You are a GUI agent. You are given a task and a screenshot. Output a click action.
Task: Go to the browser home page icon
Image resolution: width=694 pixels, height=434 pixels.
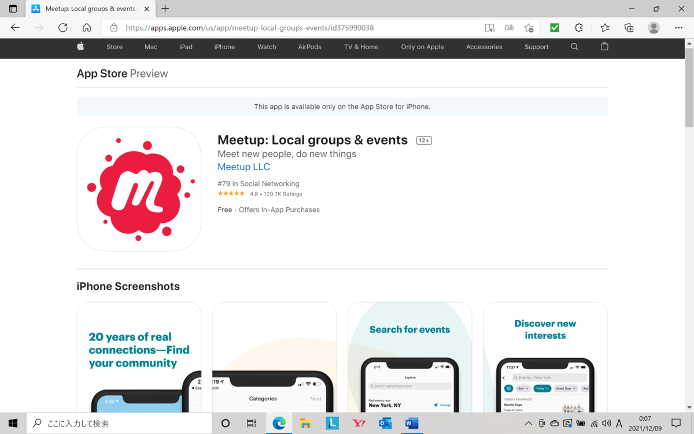tap(87, 28)
